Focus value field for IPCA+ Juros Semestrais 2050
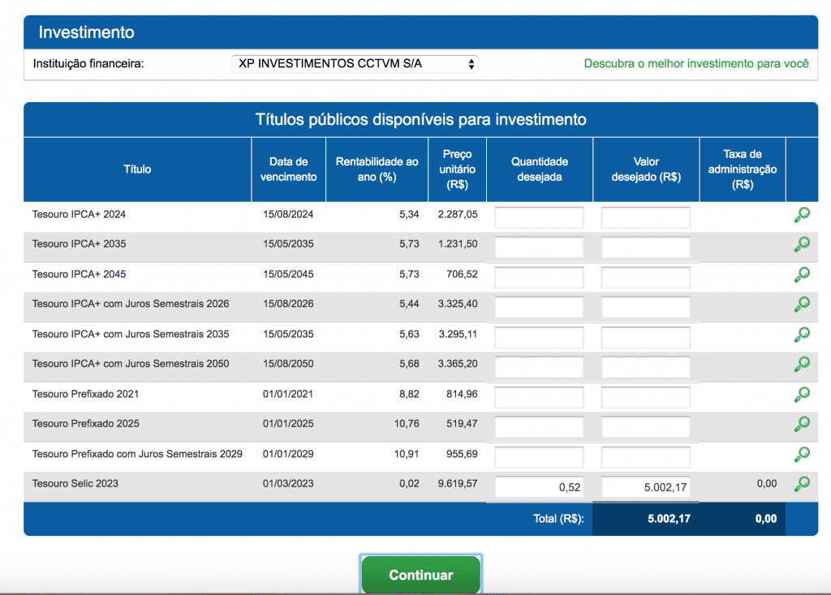831x595 pixels. [645, 367]
